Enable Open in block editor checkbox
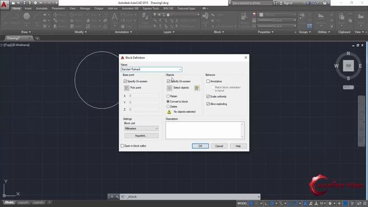The width and height of the screenshot is (368, 207). coord(122,146)
